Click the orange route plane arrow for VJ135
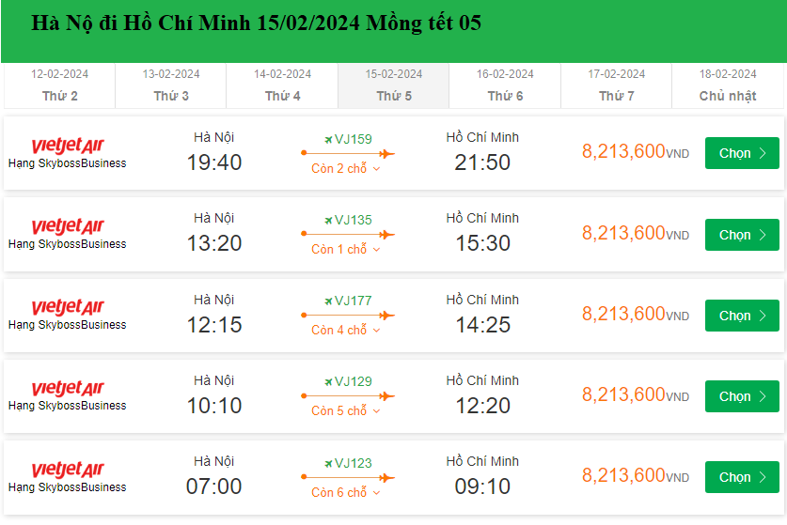The image size is (787, 525). (386, 234)
